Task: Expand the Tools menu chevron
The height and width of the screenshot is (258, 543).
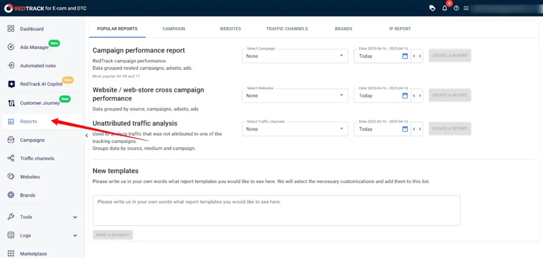Action: [75, 217]
